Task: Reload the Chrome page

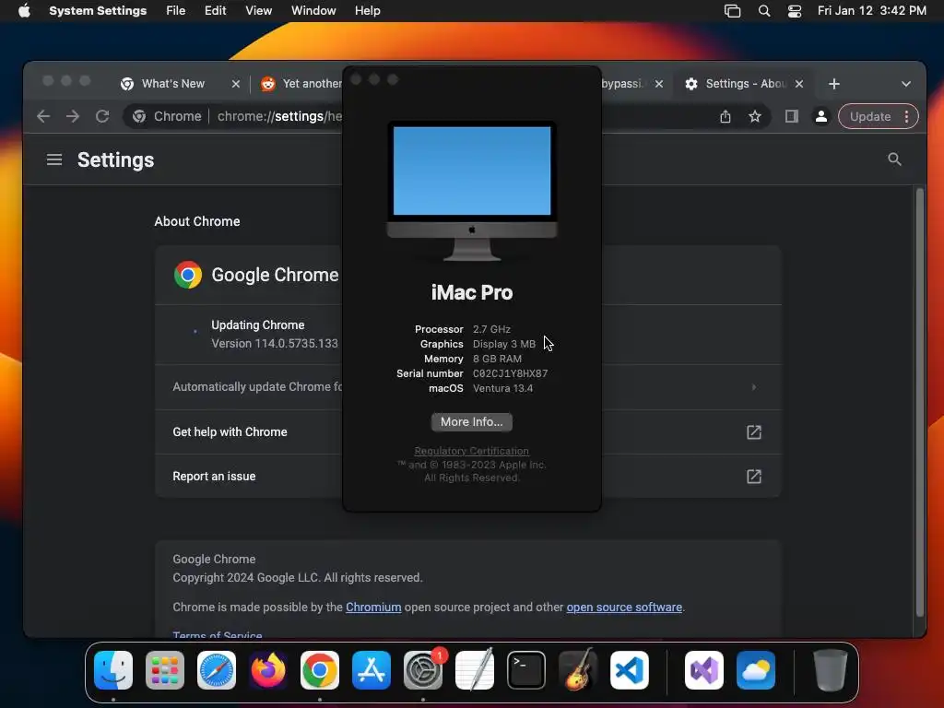Action: point(102,116)
